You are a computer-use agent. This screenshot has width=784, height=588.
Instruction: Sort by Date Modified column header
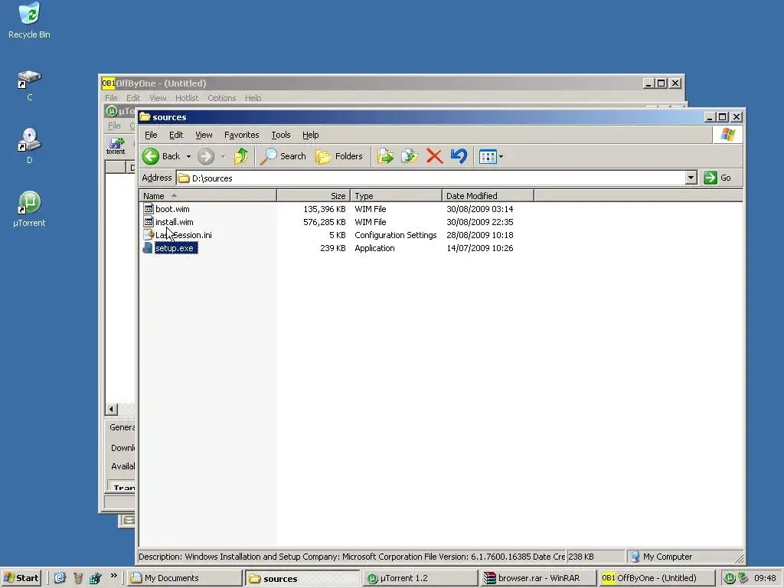click(x=488, y=195)
